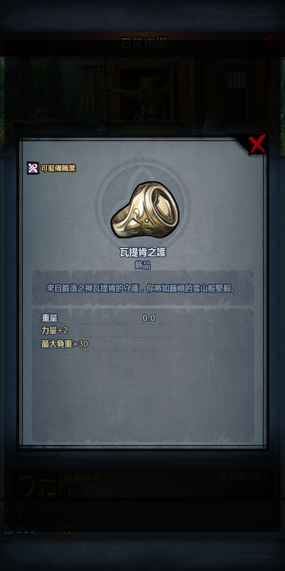Tap the plus icon beside 919 currency

click(x=66, y=529)
